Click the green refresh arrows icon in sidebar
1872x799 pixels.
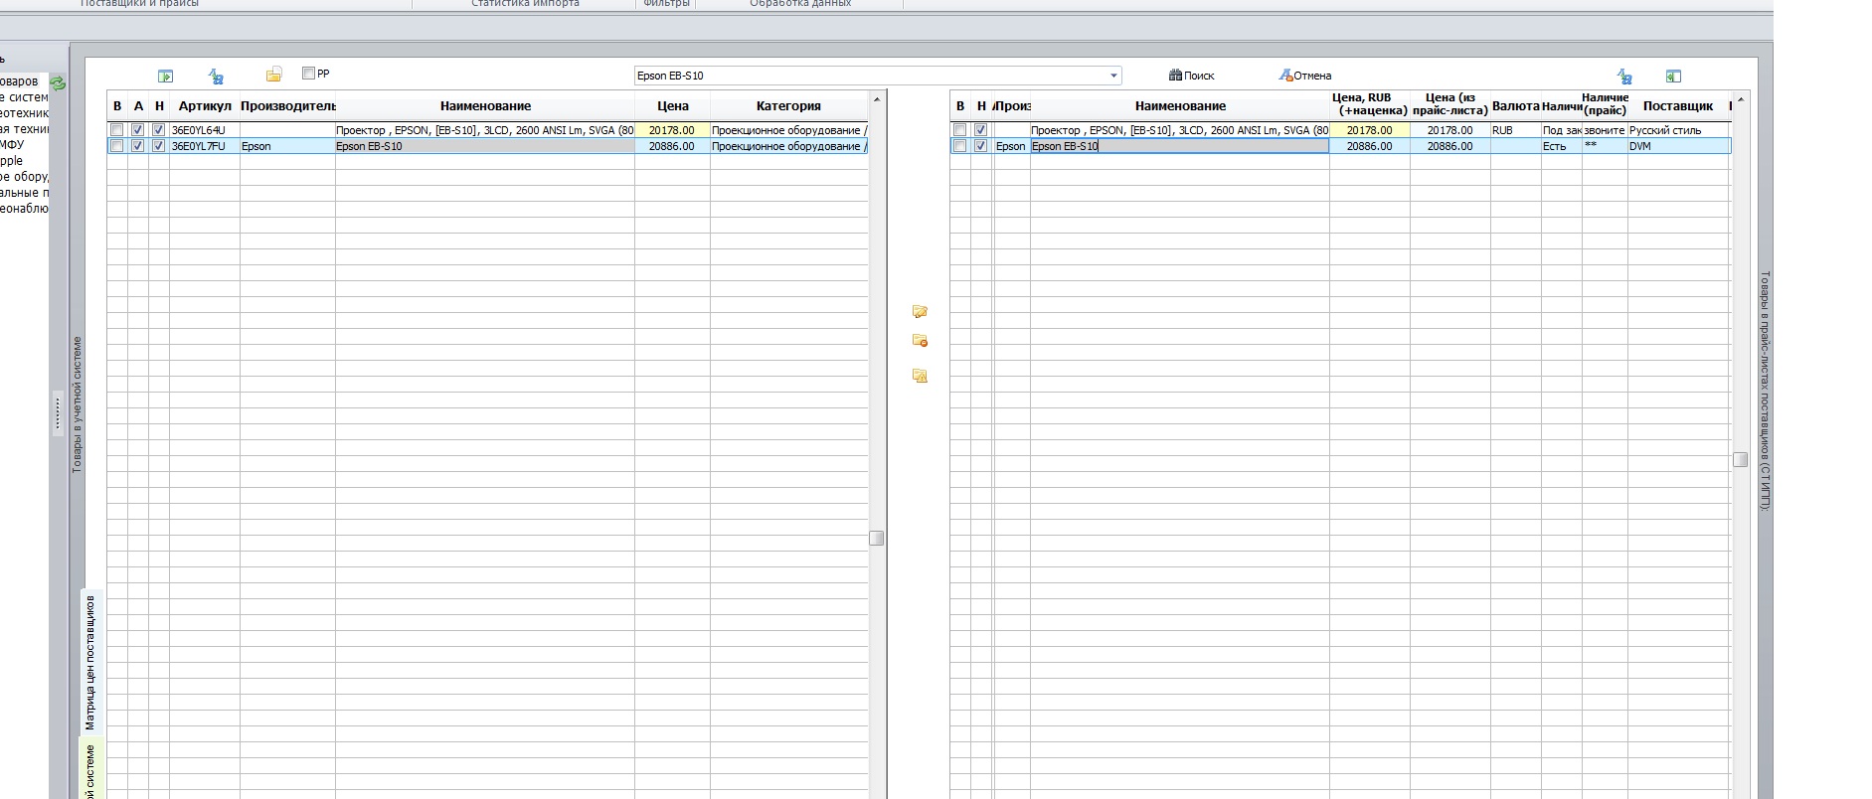[58, 83]
